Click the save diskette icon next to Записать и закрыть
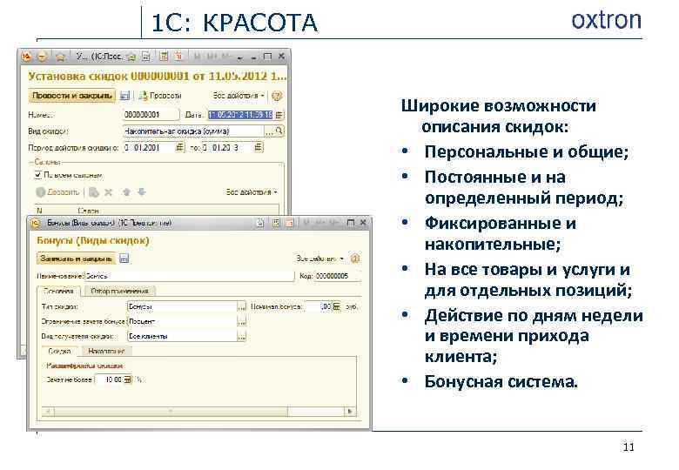This screenshot has height=470, width=679. (124, 258)
